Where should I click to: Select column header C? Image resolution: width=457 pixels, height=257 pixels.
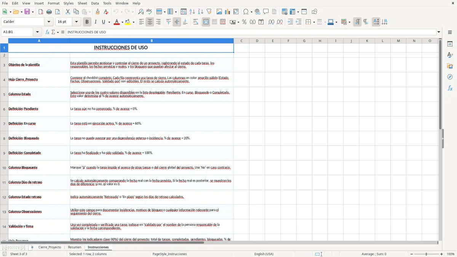241,41
